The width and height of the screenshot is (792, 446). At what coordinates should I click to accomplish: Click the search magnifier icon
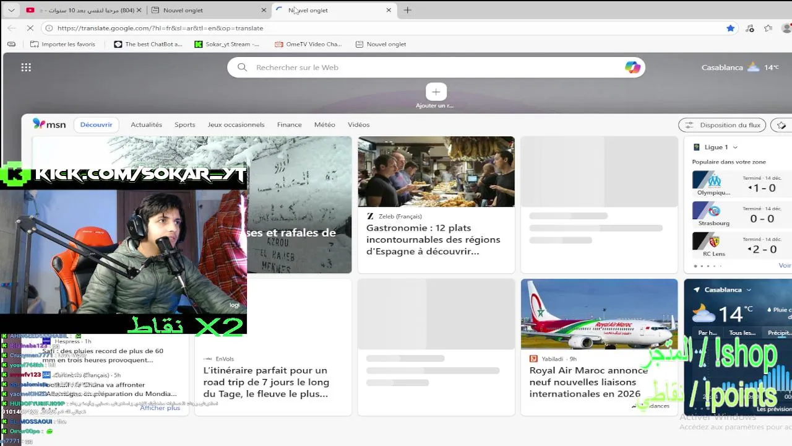tap(243, 68)
